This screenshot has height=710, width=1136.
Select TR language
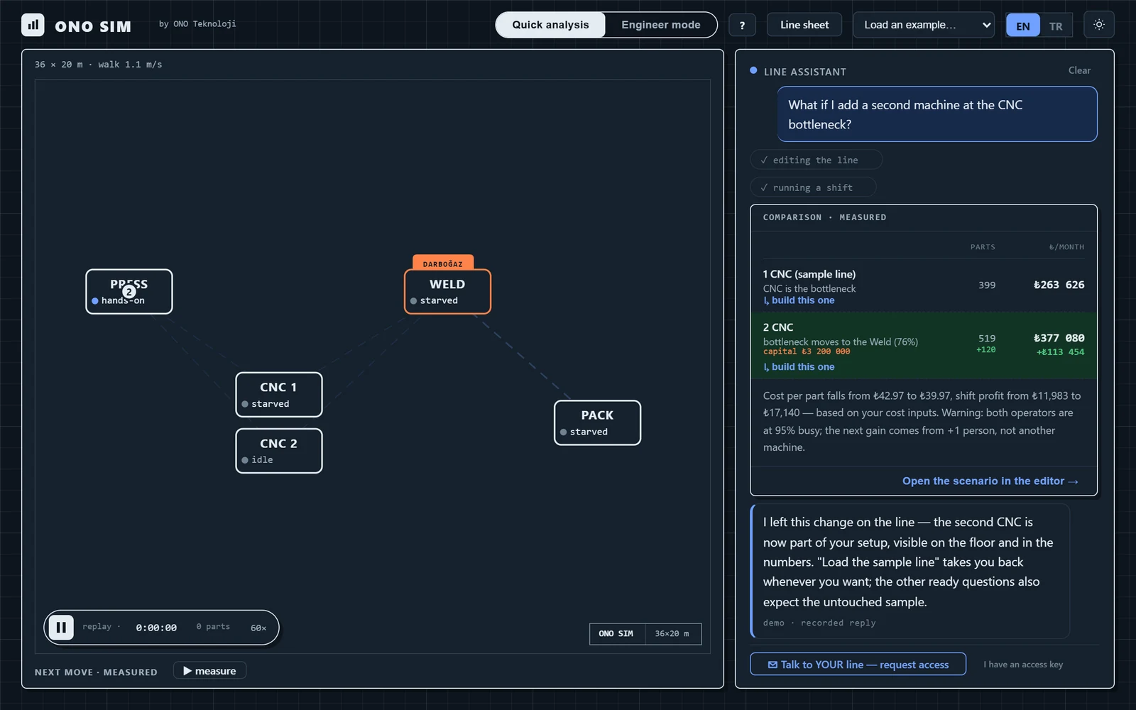click(1056, 26)
